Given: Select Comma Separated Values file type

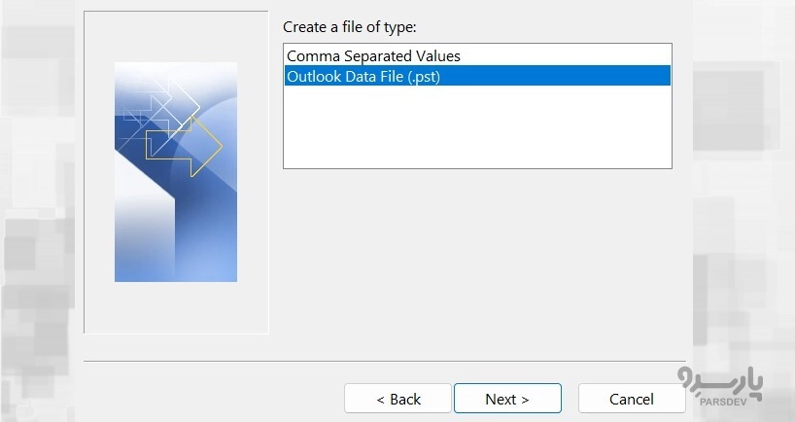Looking at the screenshot, I should pyautogui.click(x=373, y=56).
